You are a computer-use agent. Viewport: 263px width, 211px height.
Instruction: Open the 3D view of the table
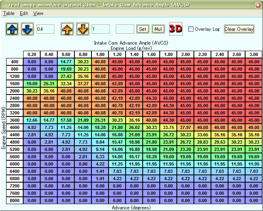point(176,29)
